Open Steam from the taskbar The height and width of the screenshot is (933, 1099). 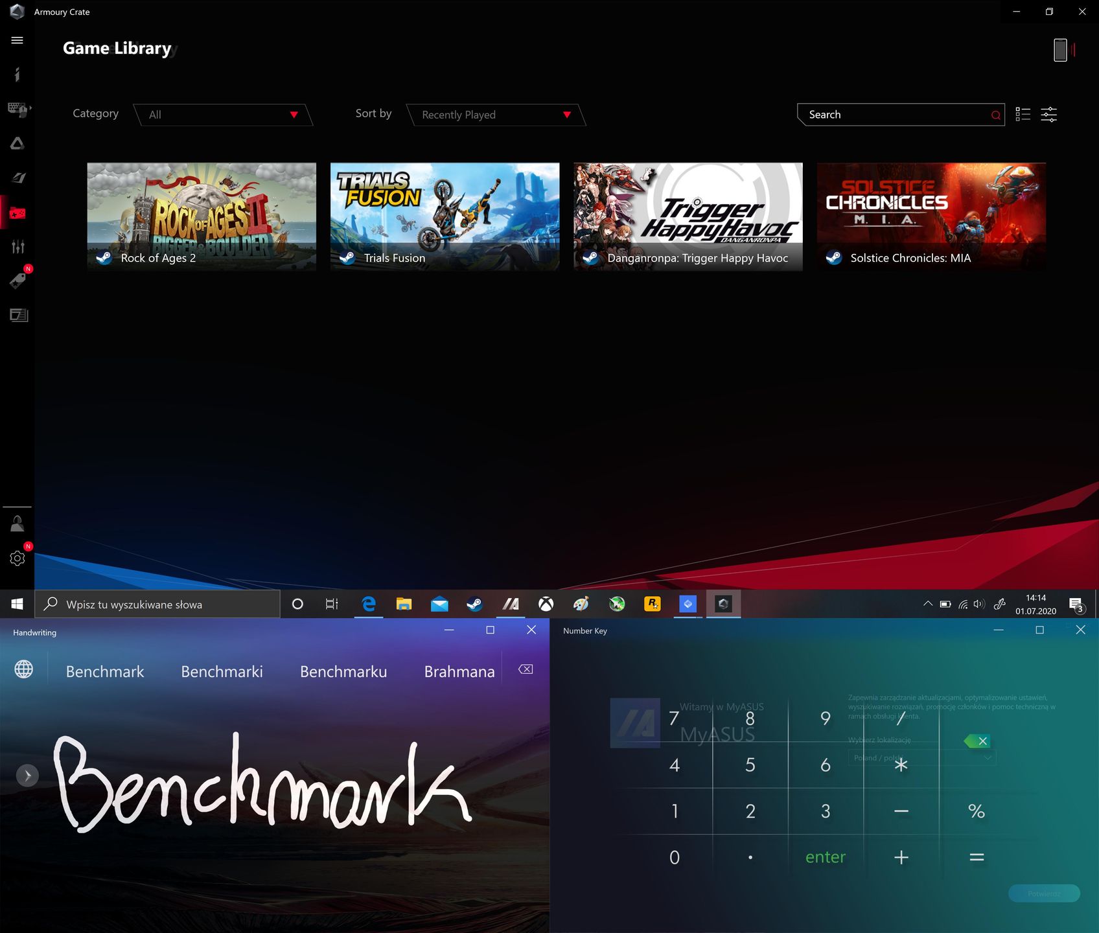pyautogui.click(x=474, y=604)
